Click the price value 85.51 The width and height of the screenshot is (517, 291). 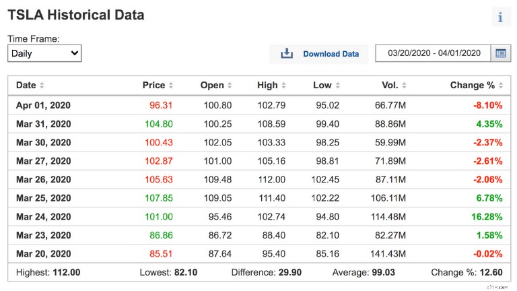click(161, 254)
